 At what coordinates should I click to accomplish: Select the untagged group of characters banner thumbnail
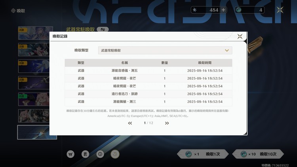34,116
